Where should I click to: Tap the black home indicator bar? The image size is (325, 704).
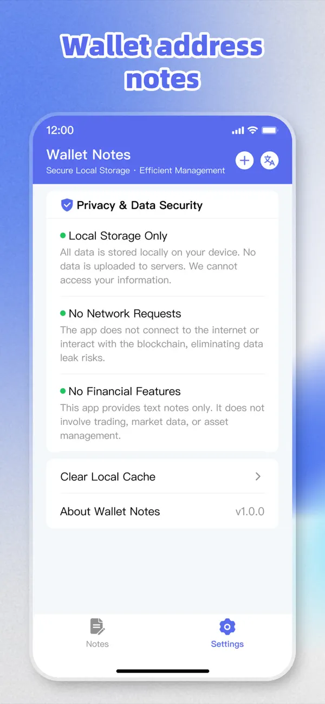(162, 671)
